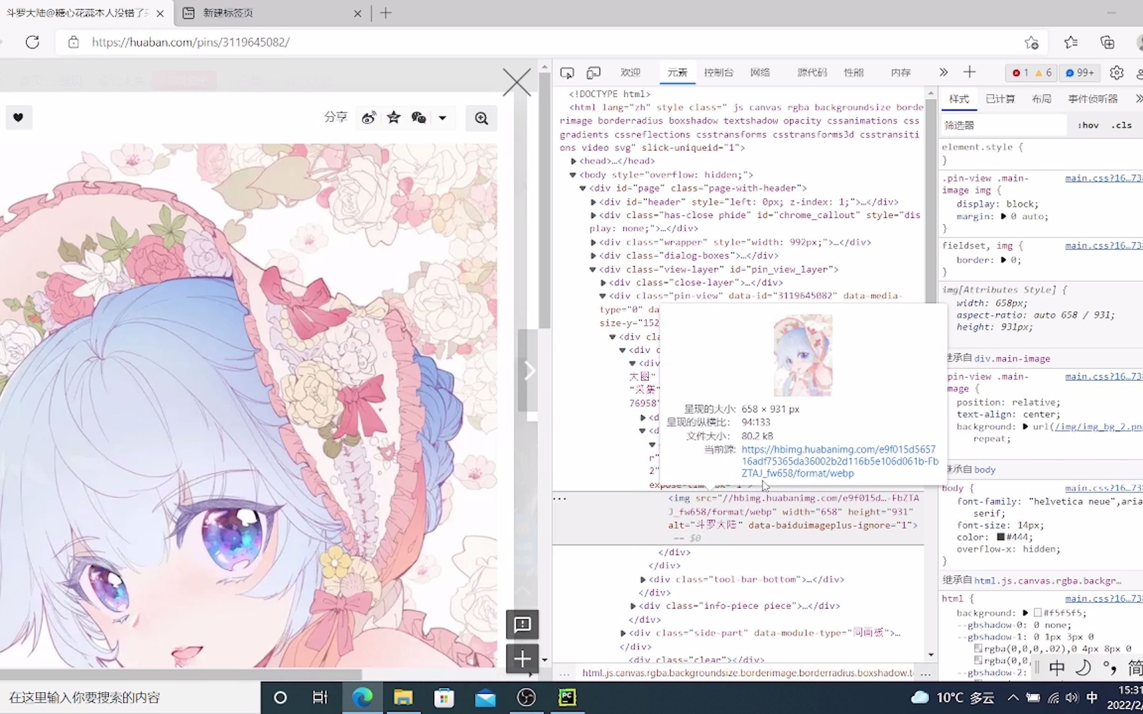Switch to the 内存 tab

(x=901, y=73)
